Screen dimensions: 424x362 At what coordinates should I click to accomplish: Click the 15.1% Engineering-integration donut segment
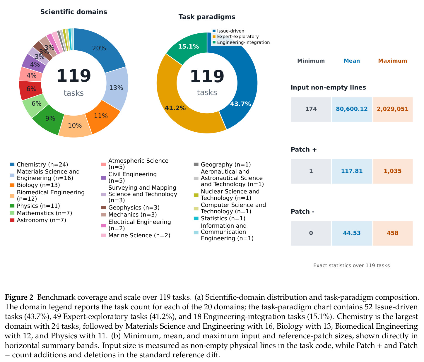tap(189, 46)
